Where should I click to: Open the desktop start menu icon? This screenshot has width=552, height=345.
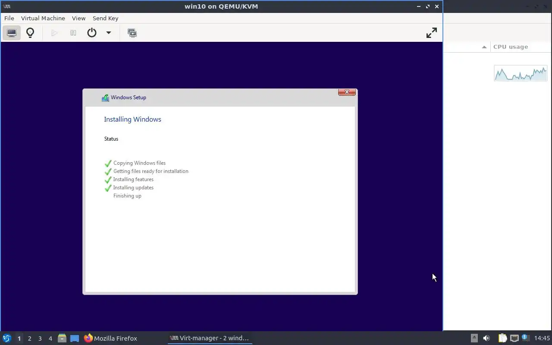pyautogui.click(x=6, y=338)
